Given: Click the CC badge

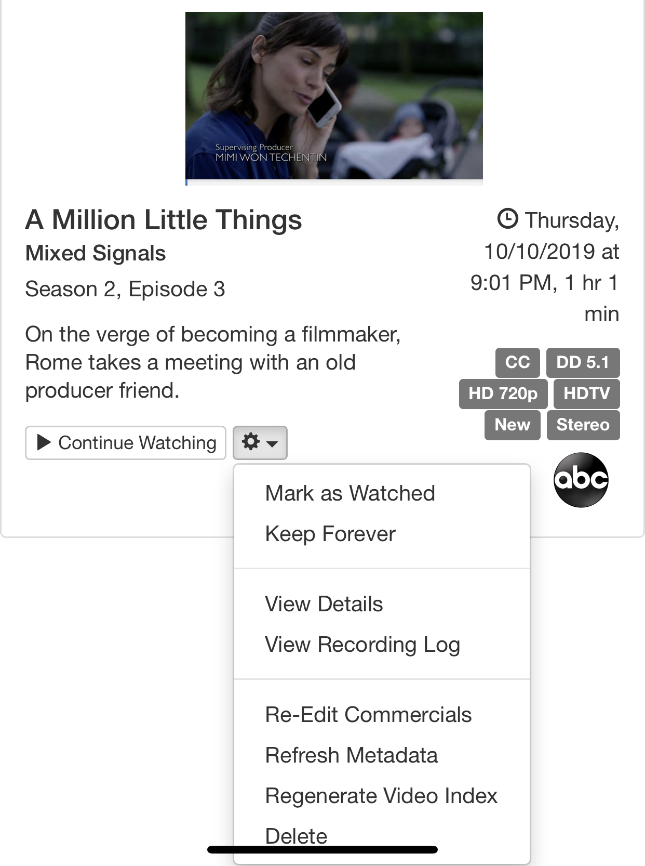Looking at the screenshot, I should [x=517, y=362].
